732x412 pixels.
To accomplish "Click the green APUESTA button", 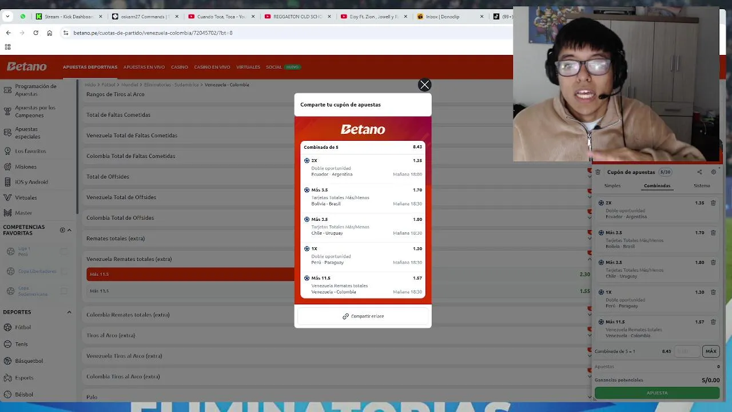I will click(657, 393).
